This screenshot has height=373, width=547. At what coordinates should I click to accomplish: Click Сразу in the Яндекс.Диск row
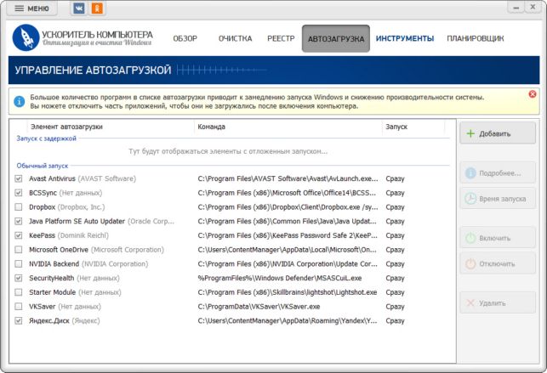click(395, 321)
